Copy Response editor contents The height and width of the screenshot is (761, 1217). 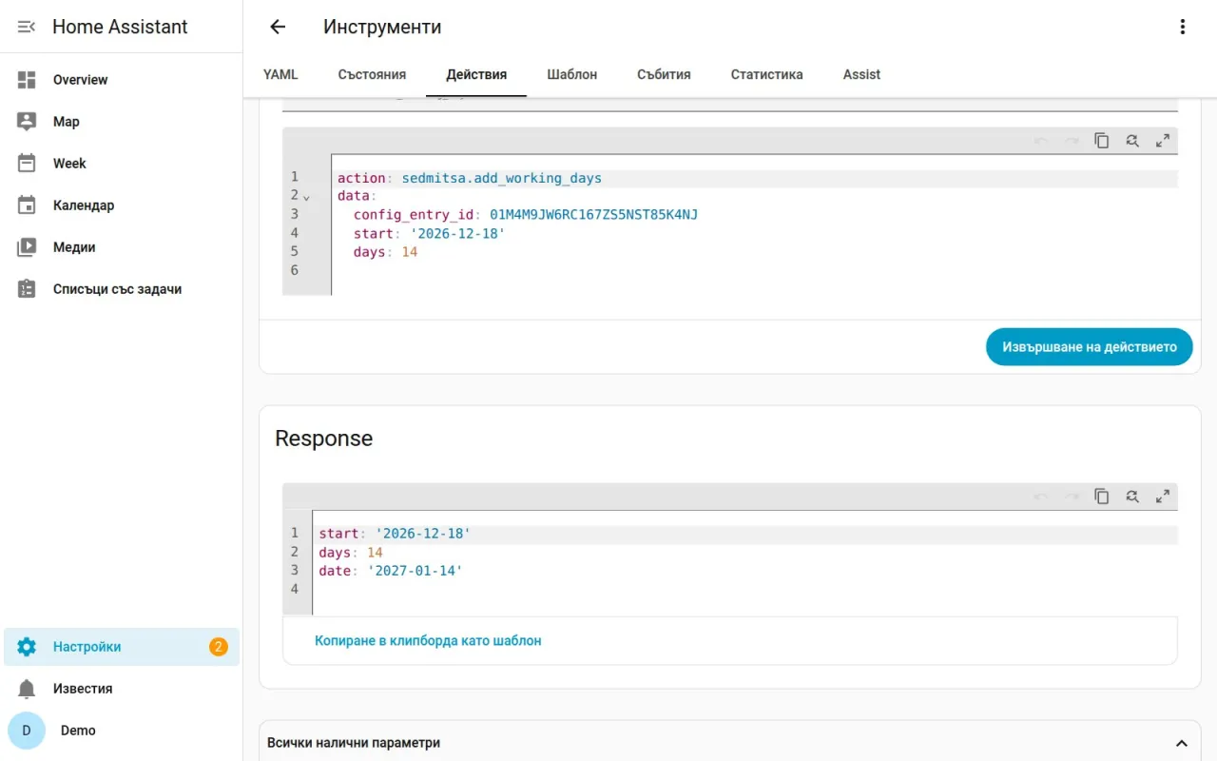click(x=1102, y=497)
